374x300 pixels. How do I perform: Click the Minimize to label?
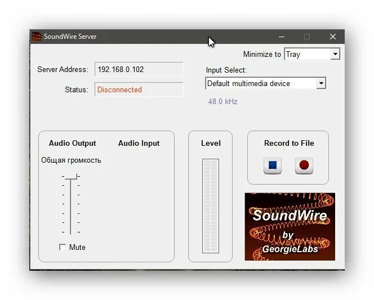coord(262,55)
